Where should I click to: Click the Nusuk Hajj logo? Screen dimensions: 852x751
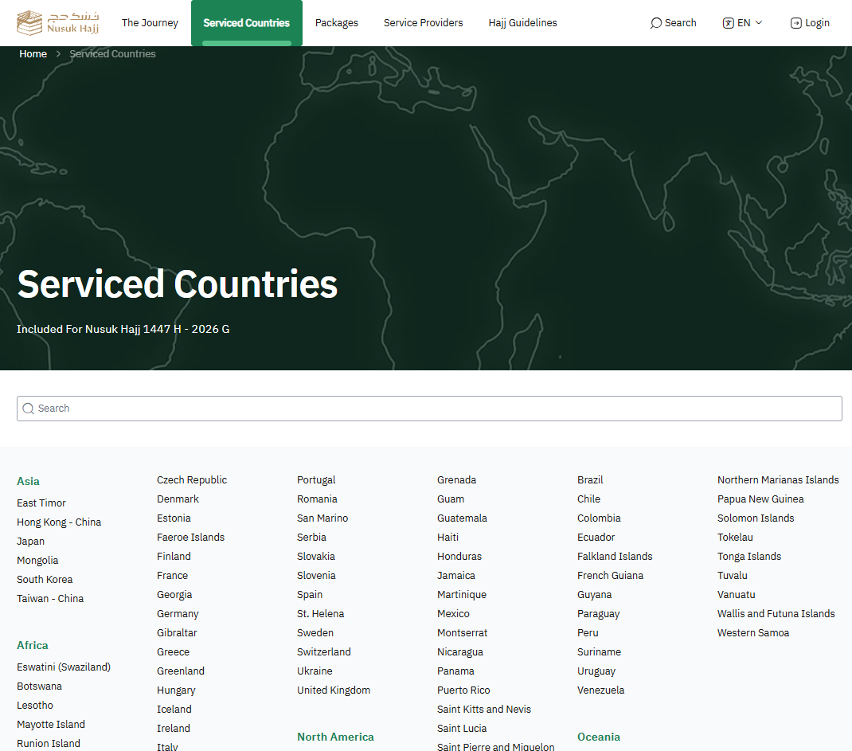pyautogui.click(x=57, y=22)
